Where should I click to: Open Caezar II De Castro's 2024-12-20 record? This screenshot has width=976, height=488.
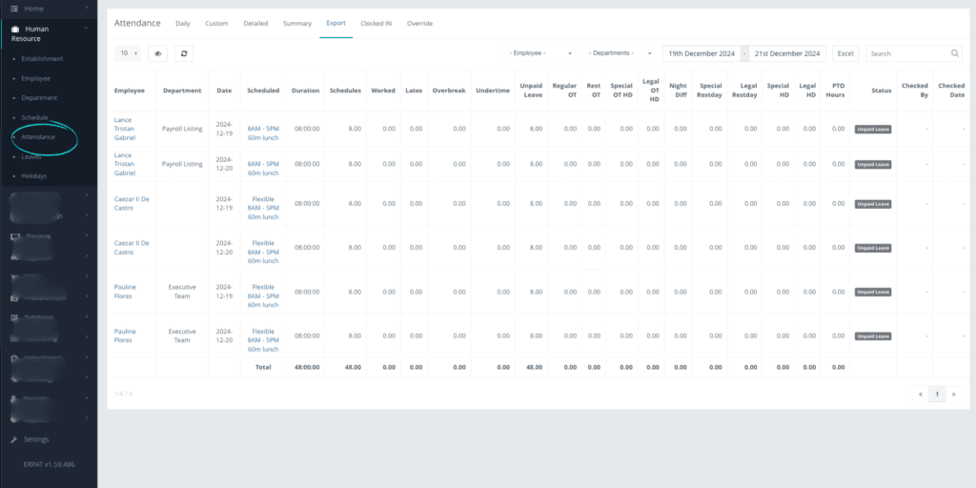132,248
